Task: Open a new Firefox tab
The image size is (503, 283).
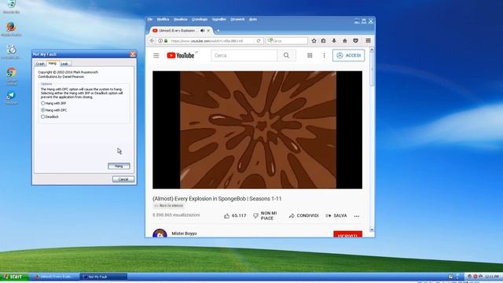Action: (x=218, y=31)
